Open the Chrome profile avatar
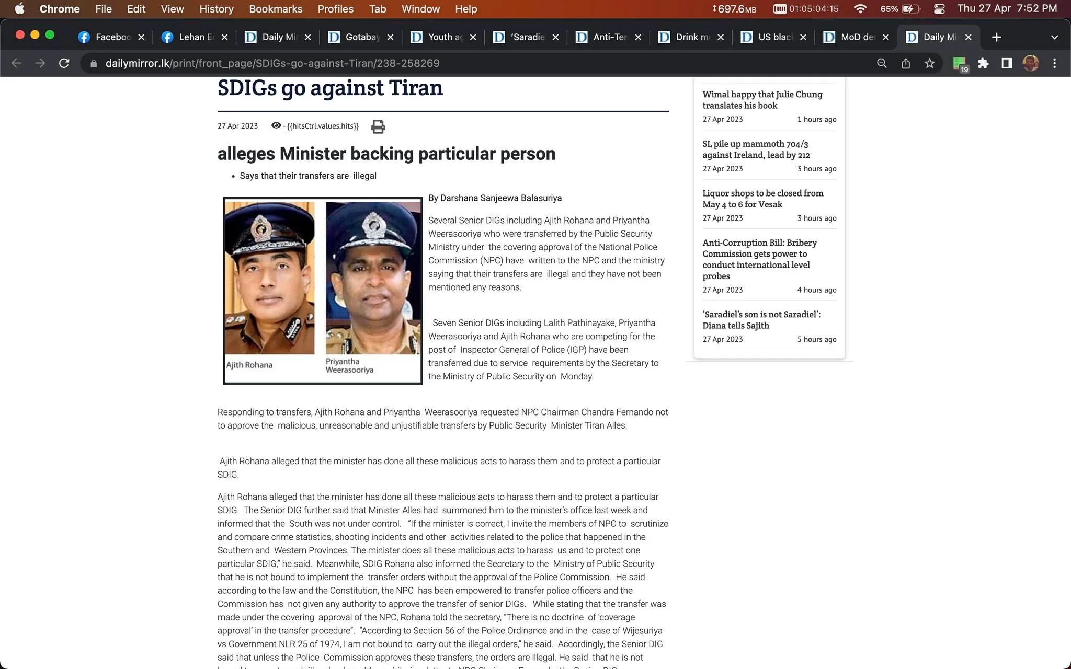 point(1031,63)
